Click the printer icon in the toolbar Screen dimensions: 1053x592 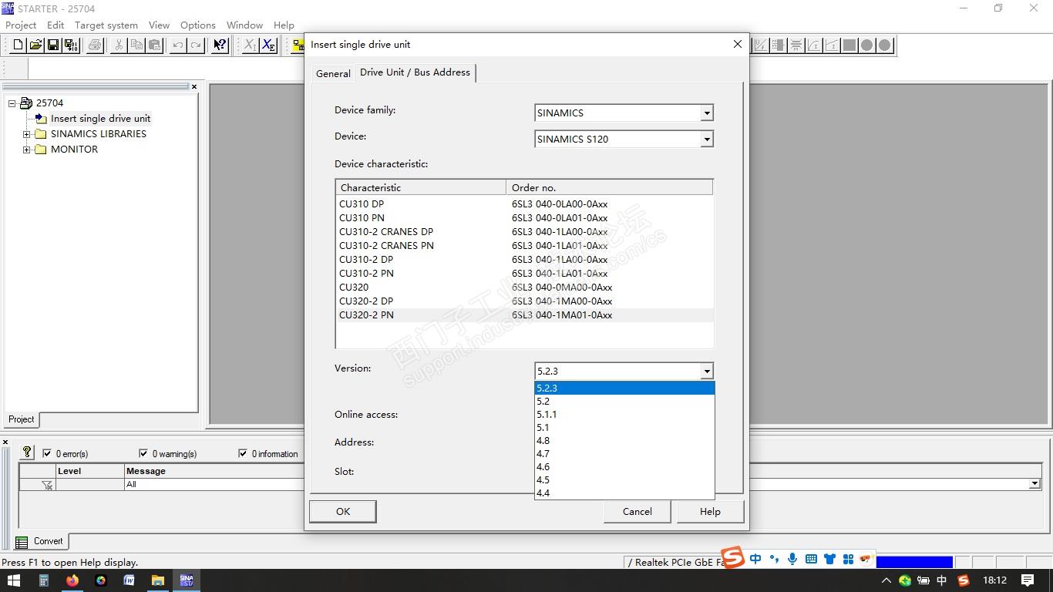click(95, 45)
